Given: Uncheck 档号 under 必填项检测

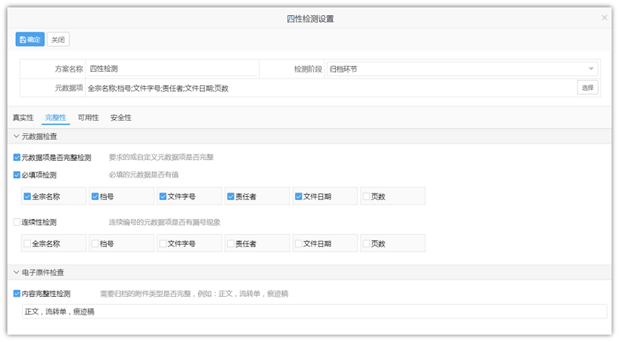Looking at the screenshot, I should (95, 196).
